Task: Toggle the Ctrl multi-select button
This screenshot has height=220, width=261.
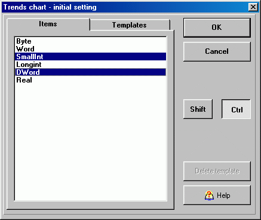Action: click(236, 109)
